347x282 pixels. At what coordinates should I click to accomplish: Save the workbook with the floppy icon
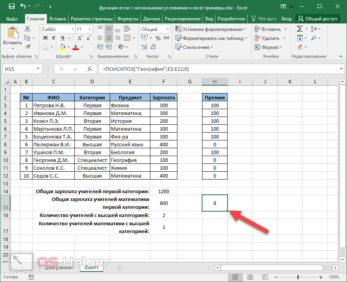pos(11,6)
